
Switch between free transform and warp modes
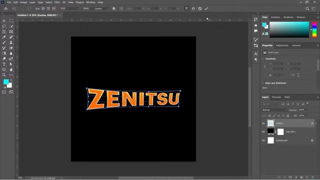(x=186, y=8)
